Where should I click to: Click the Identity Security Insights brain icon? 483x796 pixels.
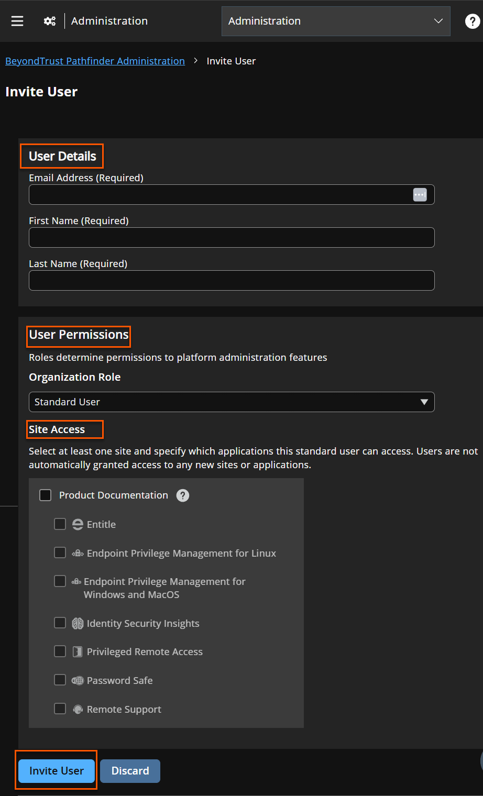(78, 623)
